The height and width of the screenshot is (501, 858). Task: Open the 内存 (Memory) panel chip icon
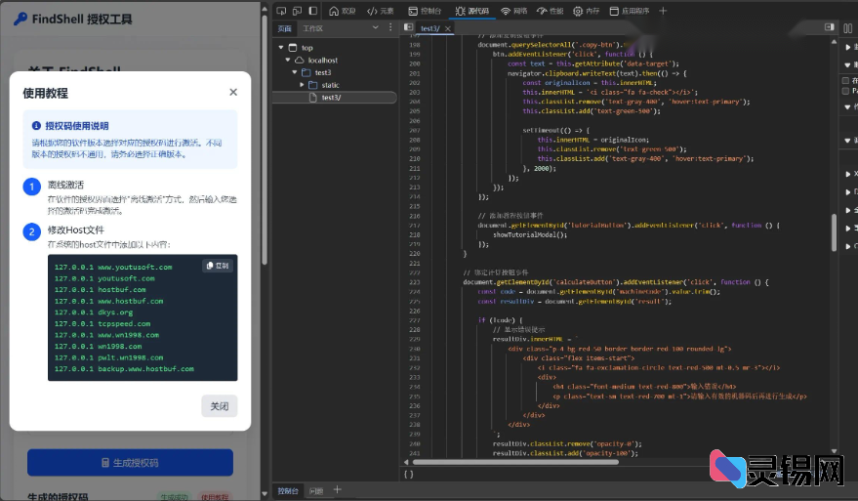pyautogui.click(x=586, y=11)
